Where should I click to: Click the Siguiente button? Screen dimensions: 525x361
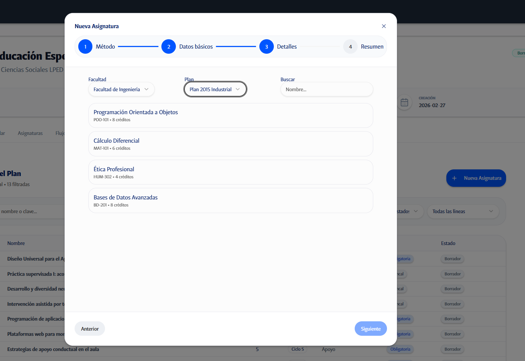point(371,329)
